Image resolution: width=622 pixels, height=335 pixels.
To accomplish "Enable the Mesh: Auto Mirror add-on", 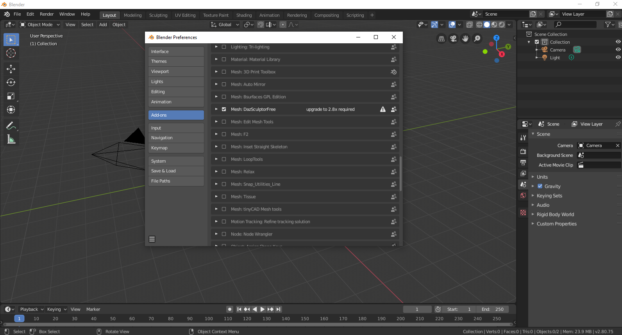I will click(224, 84).
